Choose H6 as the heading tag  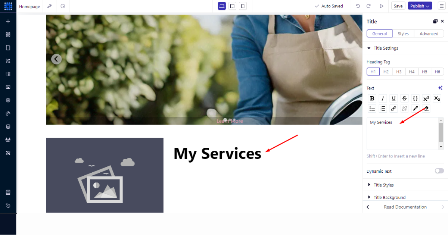coord(438,72)
